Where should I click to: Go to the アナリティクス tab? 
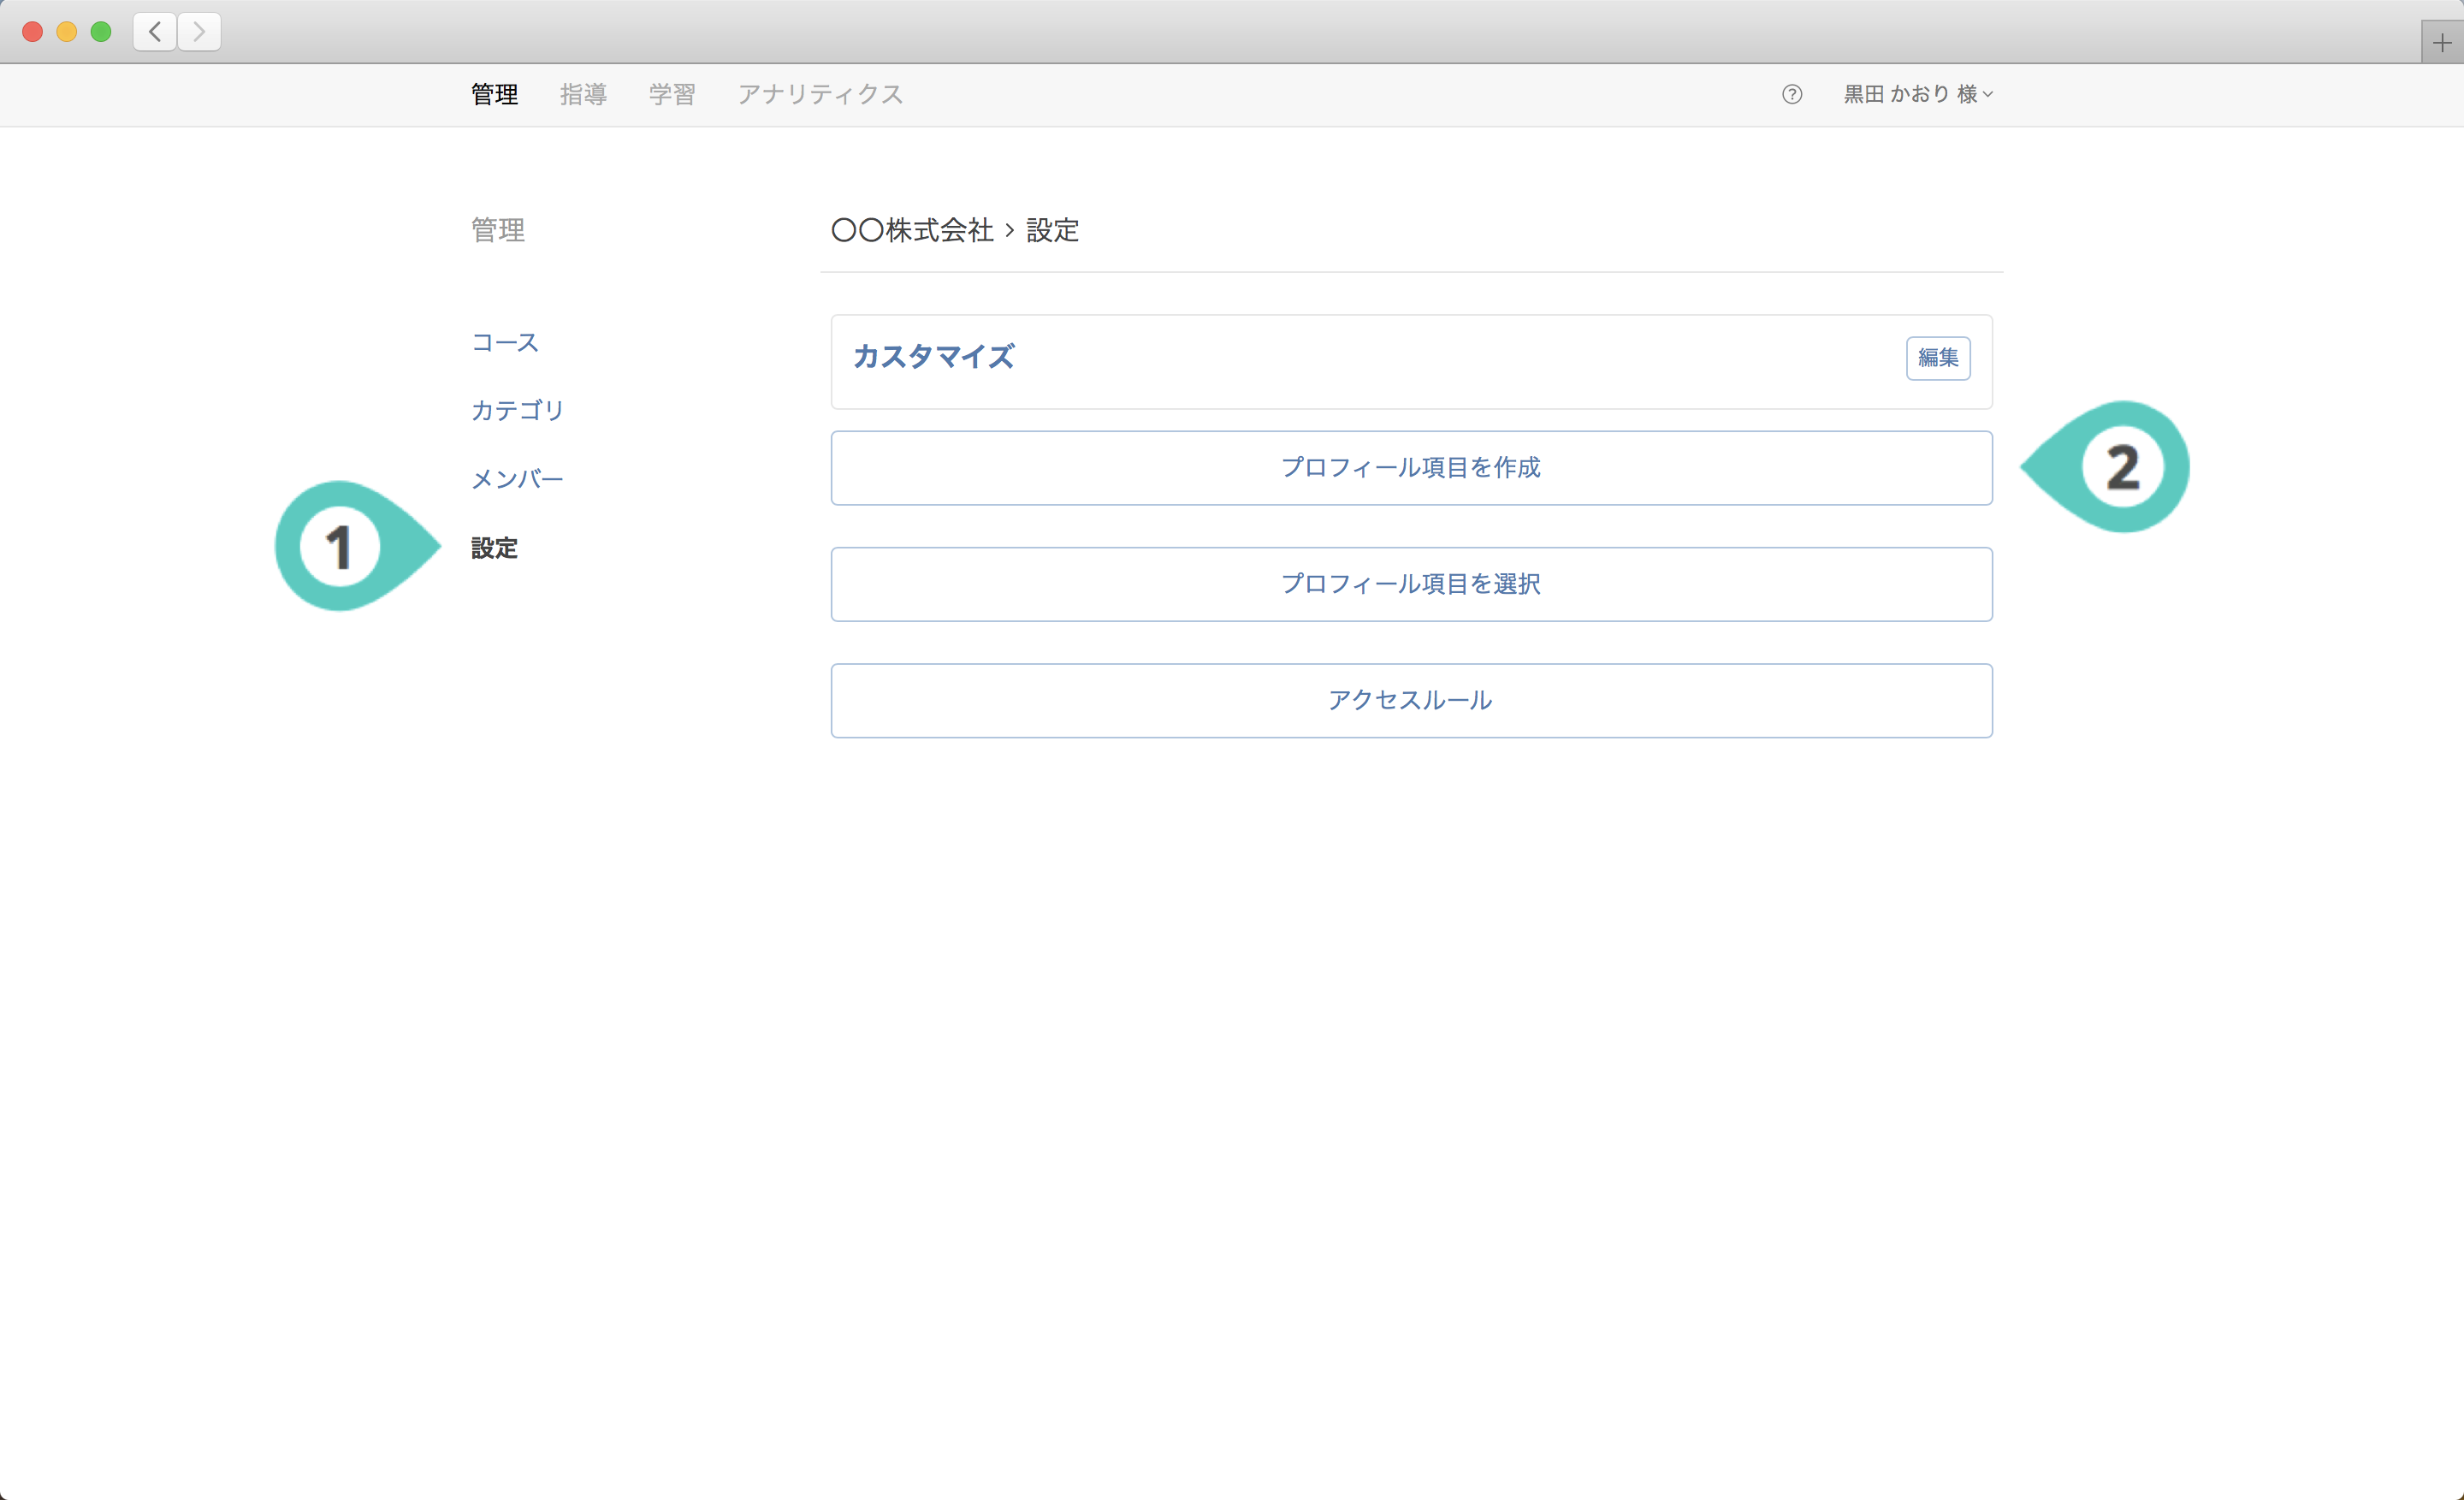point(820,94)
